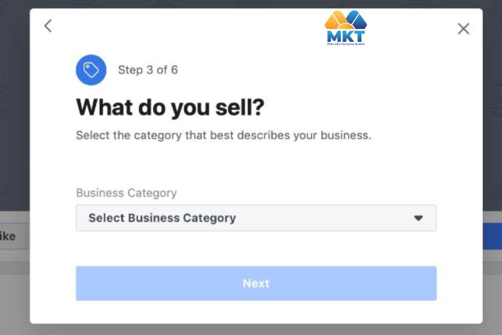This screenshot has width=502, height=335.
Task: Click the MKT logo lettering
Action: [x=346, y=36]
